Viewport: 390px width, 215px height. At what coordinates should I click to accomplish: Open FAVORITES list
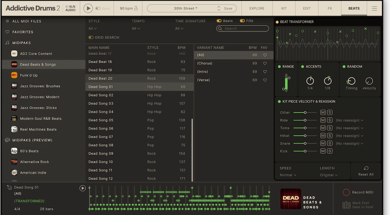coord(22,32)
